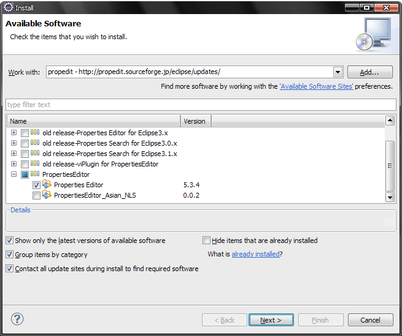Open the Work with dropdown arrow

point(338,72)
